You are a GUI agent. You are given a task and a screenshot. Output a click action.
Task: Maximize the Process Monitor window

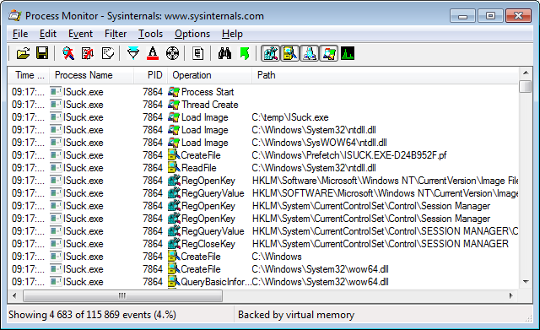click(490, 16)
